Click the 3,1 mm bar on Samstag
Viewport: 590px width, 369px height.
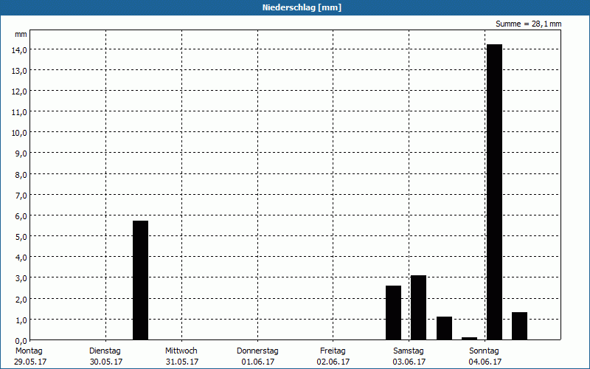point(418,308)
